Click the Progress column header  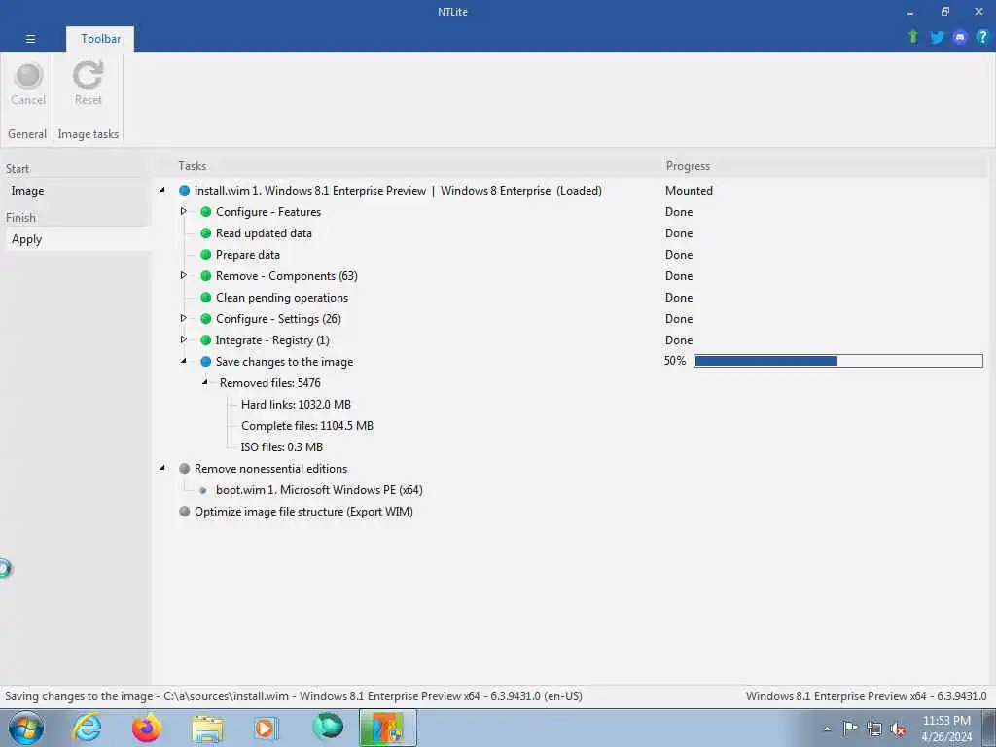(688, 165)
